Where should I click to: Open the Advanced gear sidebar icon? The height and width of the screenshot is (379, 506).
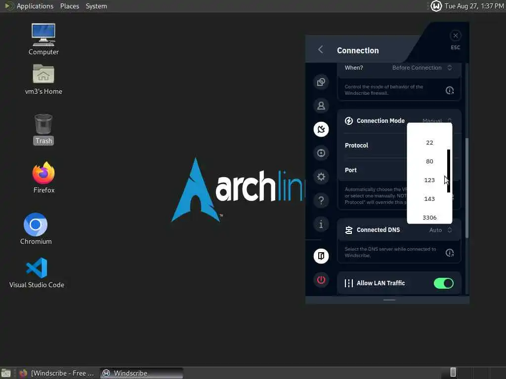[x=321, y=177]
